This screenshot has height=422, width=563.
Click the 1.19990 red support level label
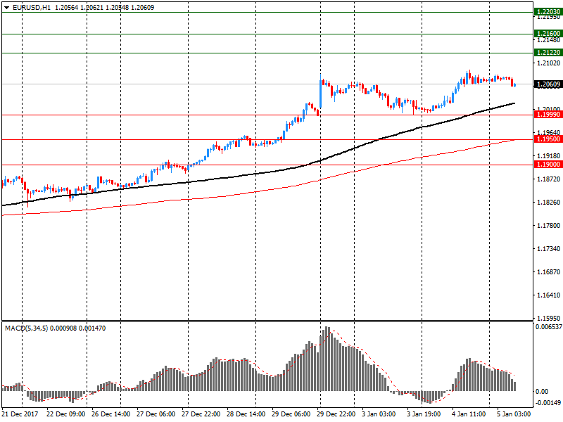(548, 115)
